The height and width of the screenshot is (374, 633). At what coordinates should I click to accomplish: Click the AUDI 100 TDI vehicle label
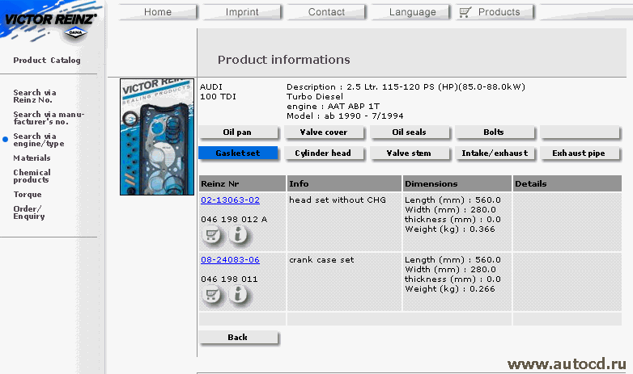(218, 91)
